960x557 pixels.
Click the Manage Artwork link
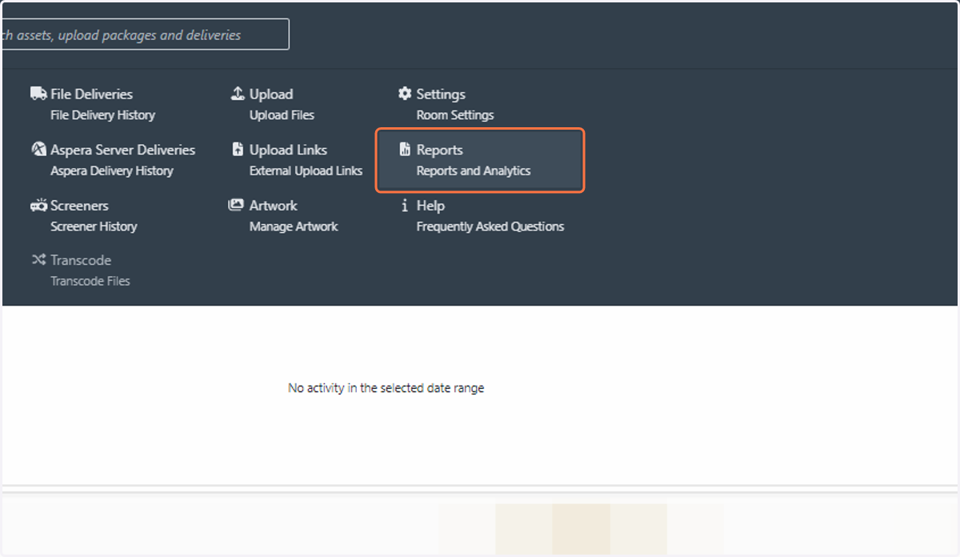[x=294, y=227]
